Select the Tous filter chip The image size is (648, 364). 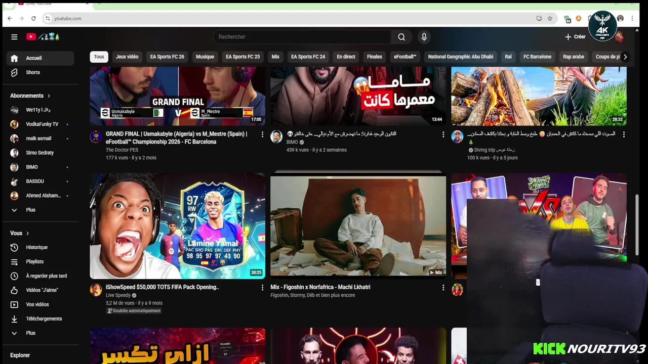point(99,57)
